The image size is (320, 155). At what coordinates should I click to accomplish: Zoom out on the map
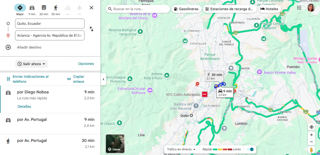click(311, 142)
